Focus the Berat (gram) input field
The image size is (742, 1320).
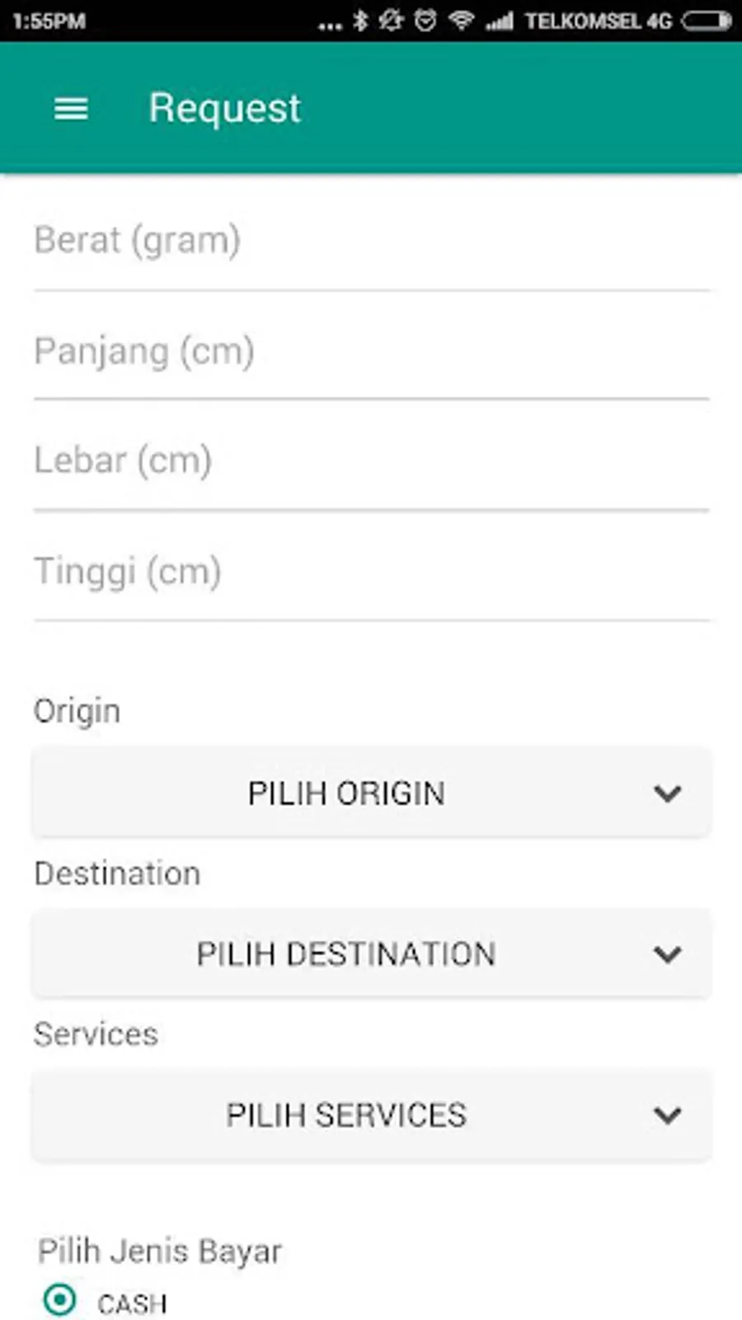click(x=371, y=241)
